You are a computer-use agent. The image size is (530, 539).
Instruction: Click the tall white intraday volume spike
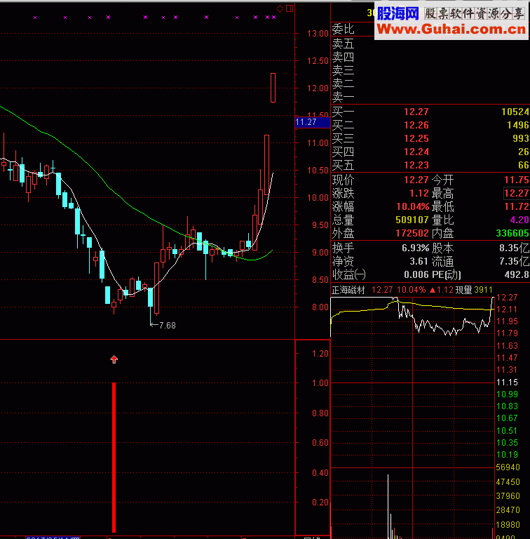click(388, 506)
